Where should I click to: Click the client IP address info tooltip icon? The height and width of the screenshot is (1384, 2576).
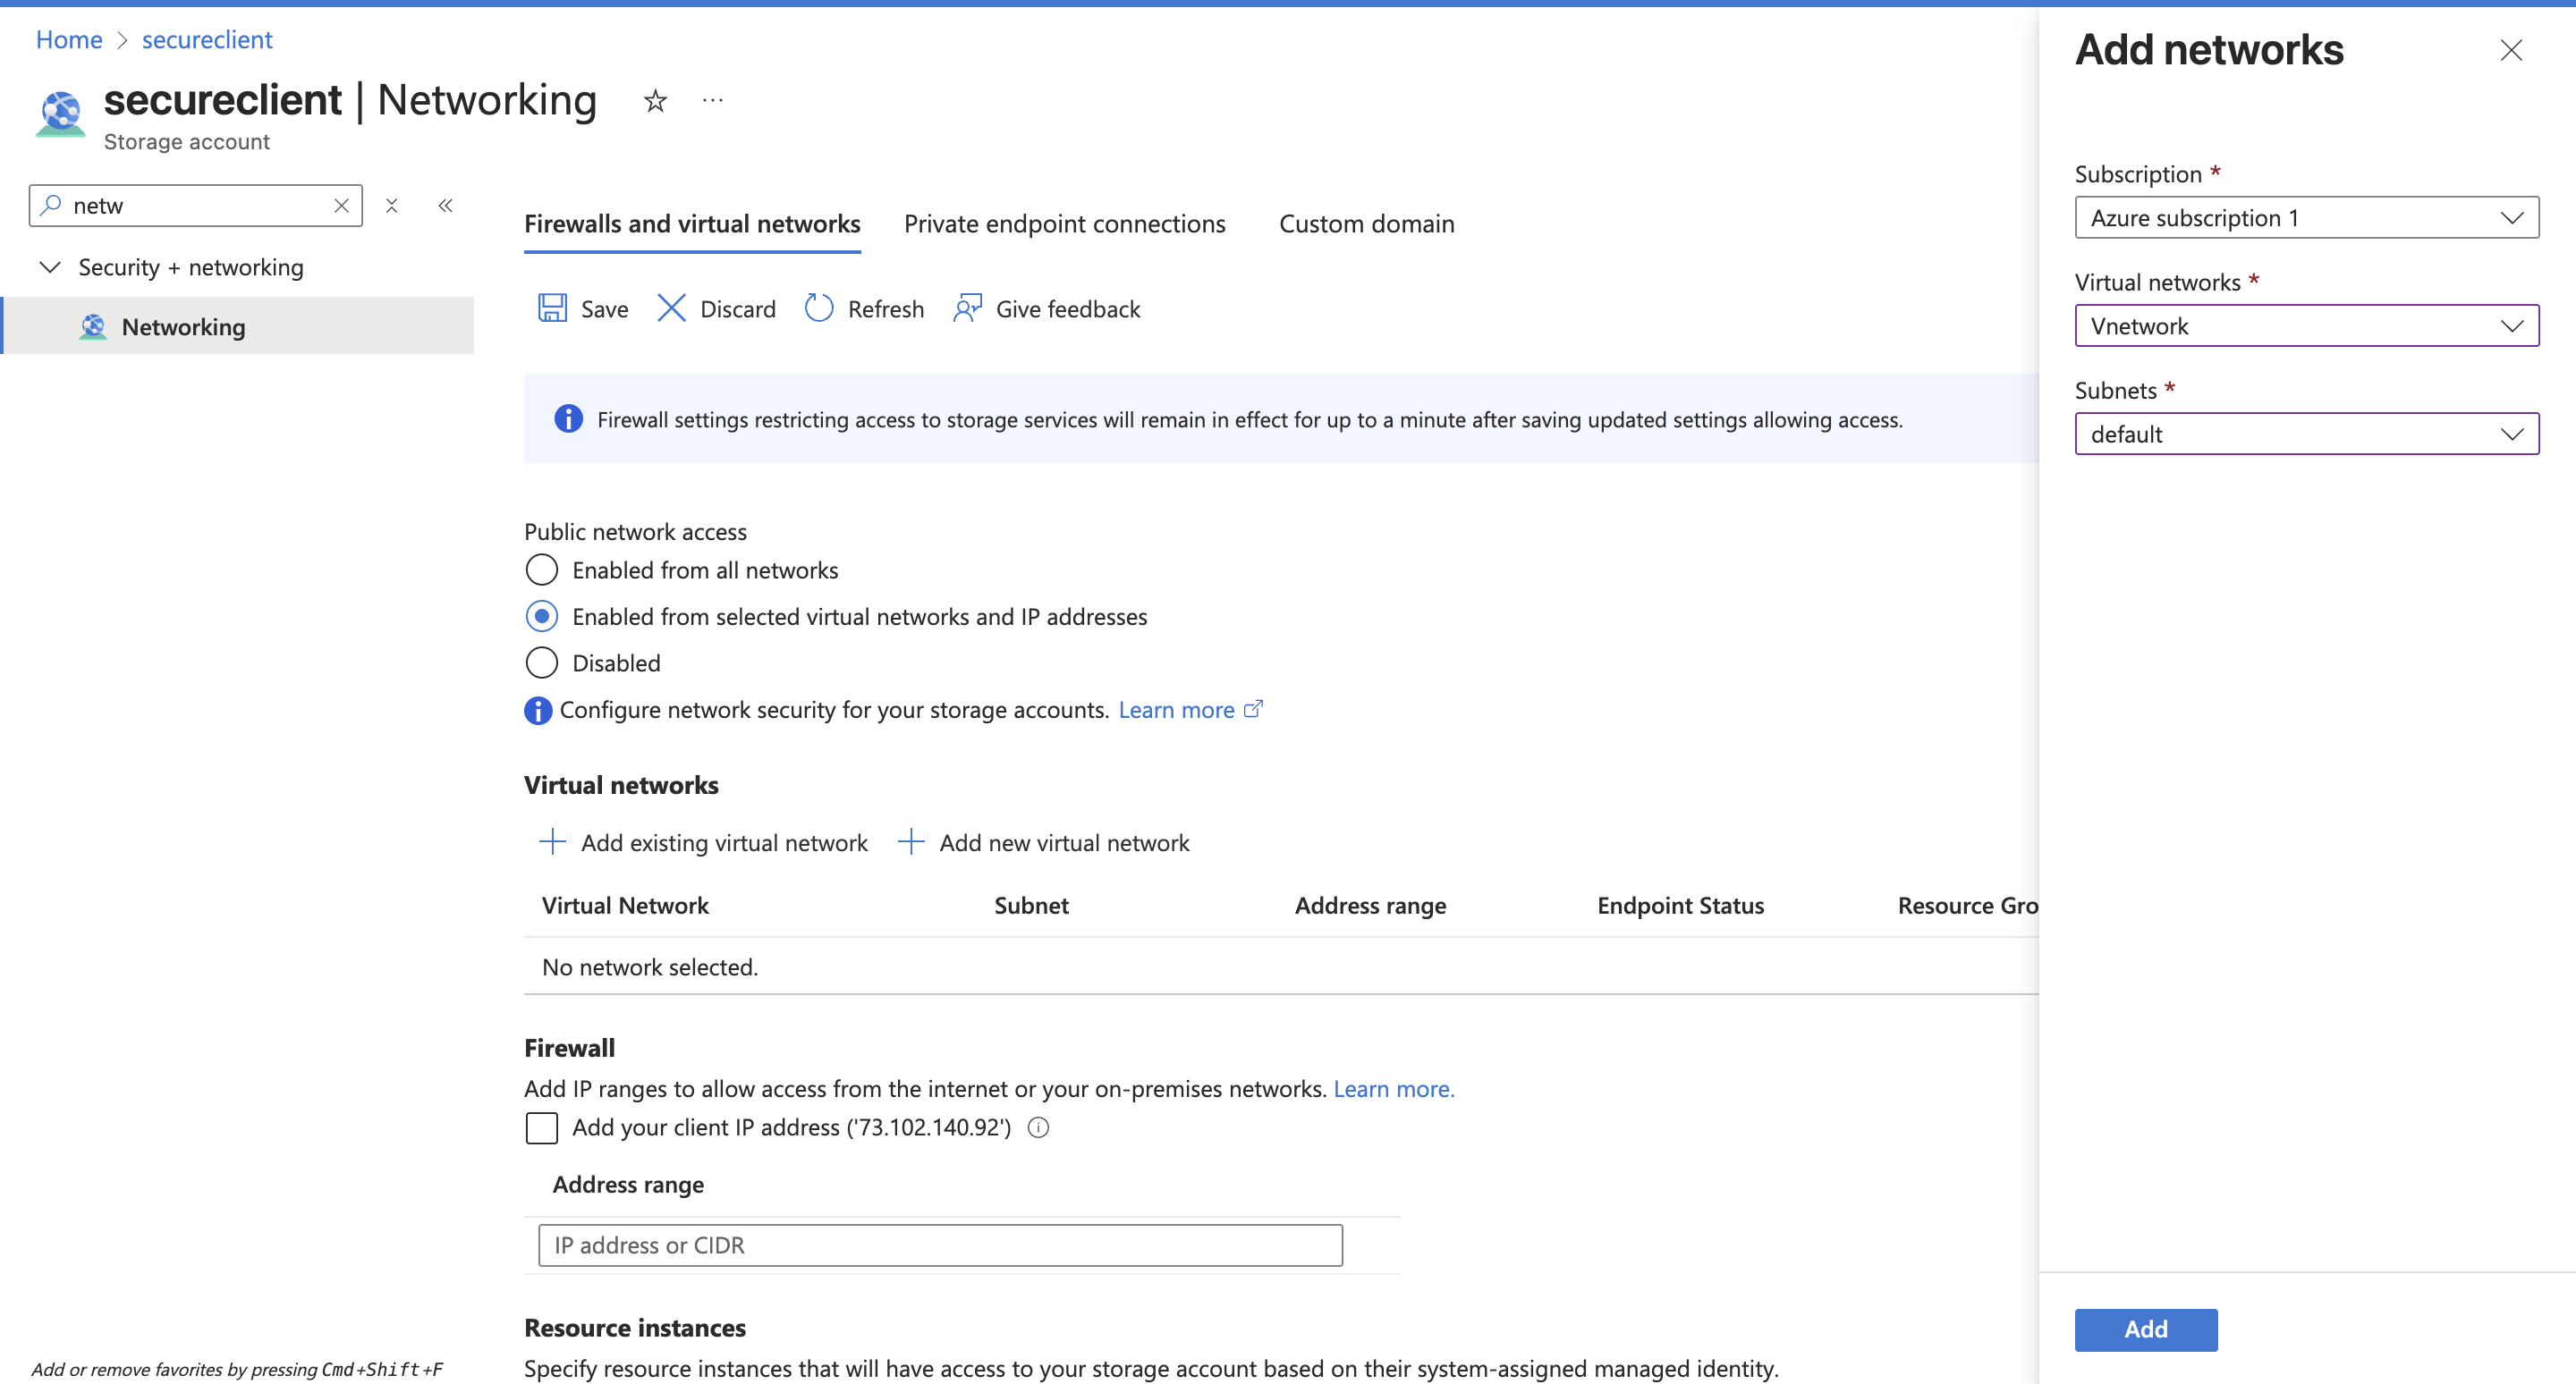click(x=1039, y=1127)
